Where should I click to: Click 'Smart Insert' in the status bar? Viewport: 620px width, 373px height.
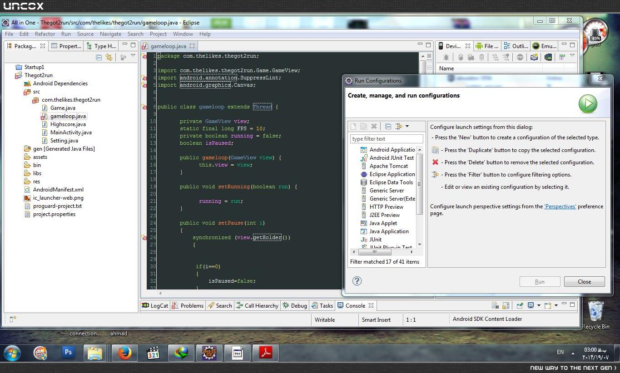click(376, 319)
